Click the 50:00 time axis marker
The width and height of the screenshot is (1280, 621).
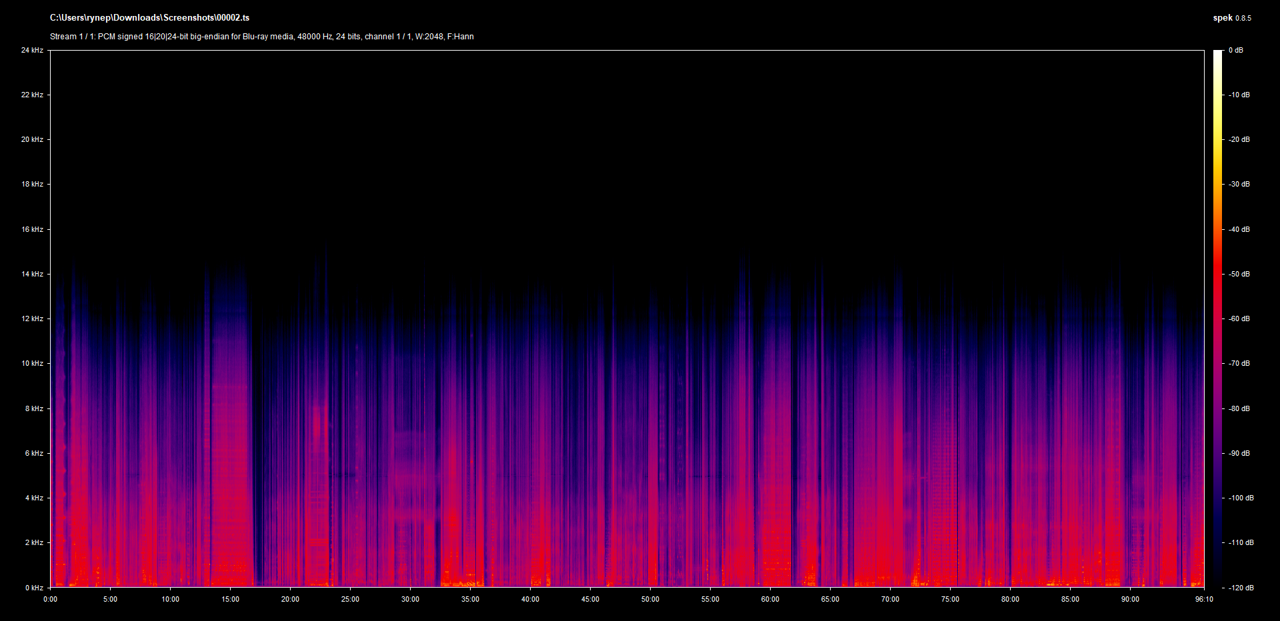(650, 600)
